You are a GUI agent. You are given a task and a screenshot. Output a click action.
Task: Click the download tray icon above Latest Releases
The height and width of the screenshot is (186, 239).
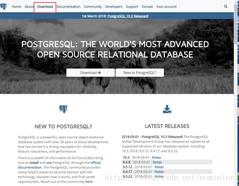[x=167, y=109]
